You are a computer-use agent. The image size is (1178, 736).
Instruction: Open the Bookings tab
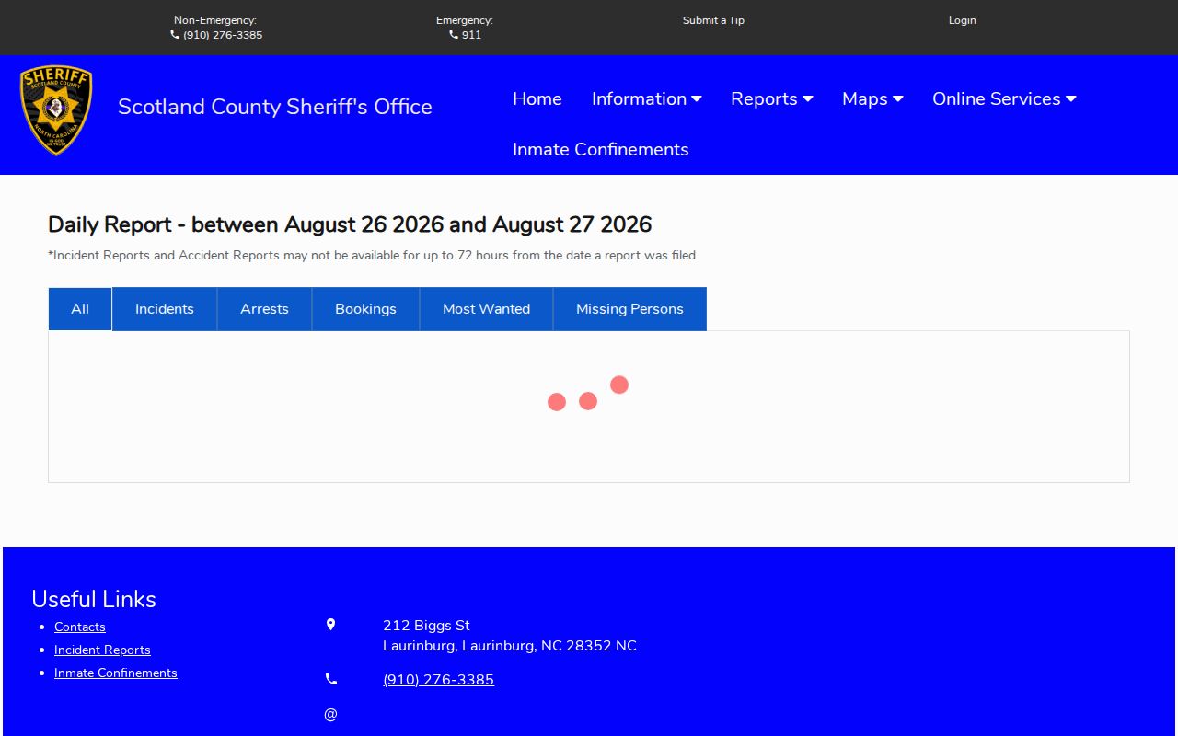[x=366, y=309]
